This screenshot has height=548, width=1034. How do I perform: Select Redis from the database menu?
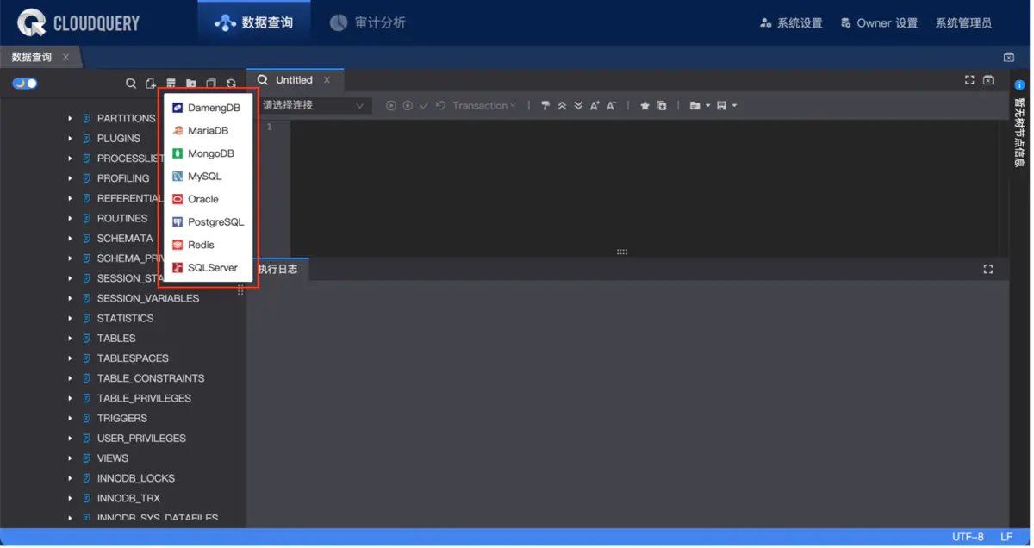pyautogui.click(x=208, y=245)
